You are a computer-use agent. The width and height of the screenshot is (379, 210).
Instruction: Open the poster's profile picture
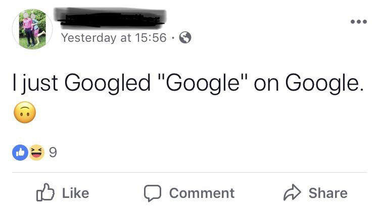32,29
